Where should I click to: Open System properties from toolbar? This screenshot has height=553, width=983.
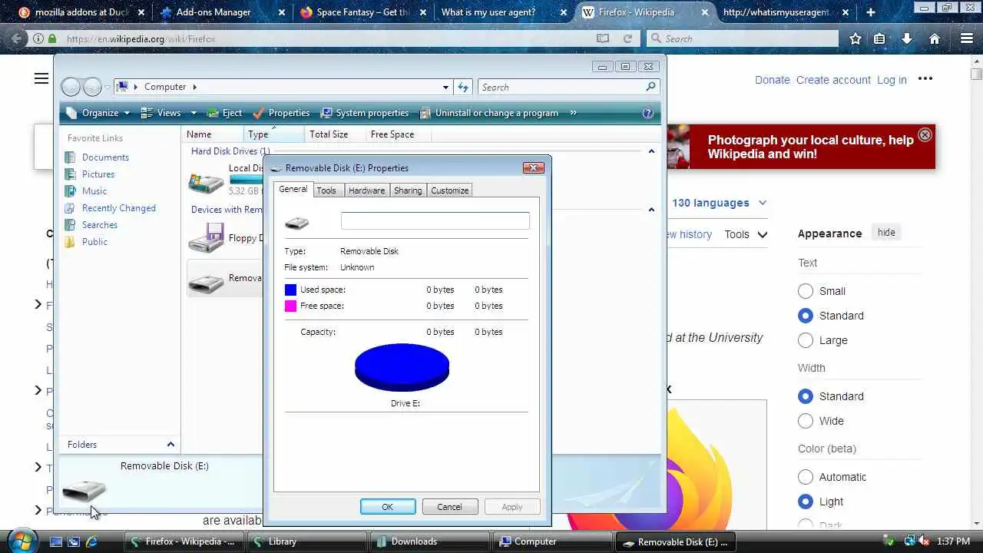[365, 113]
